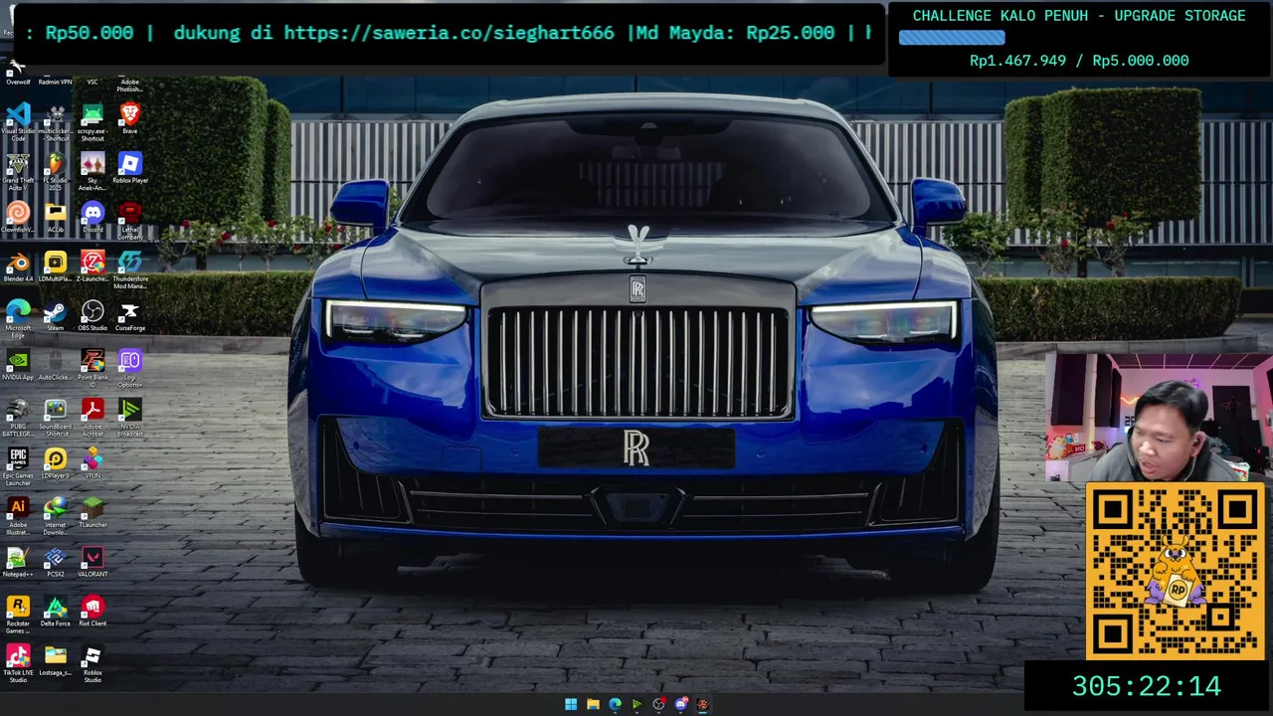Viewport: 1273px width, 716px height.
Task: Open the Sky Anak-An... desktop icon
Action: click(92, 169)
